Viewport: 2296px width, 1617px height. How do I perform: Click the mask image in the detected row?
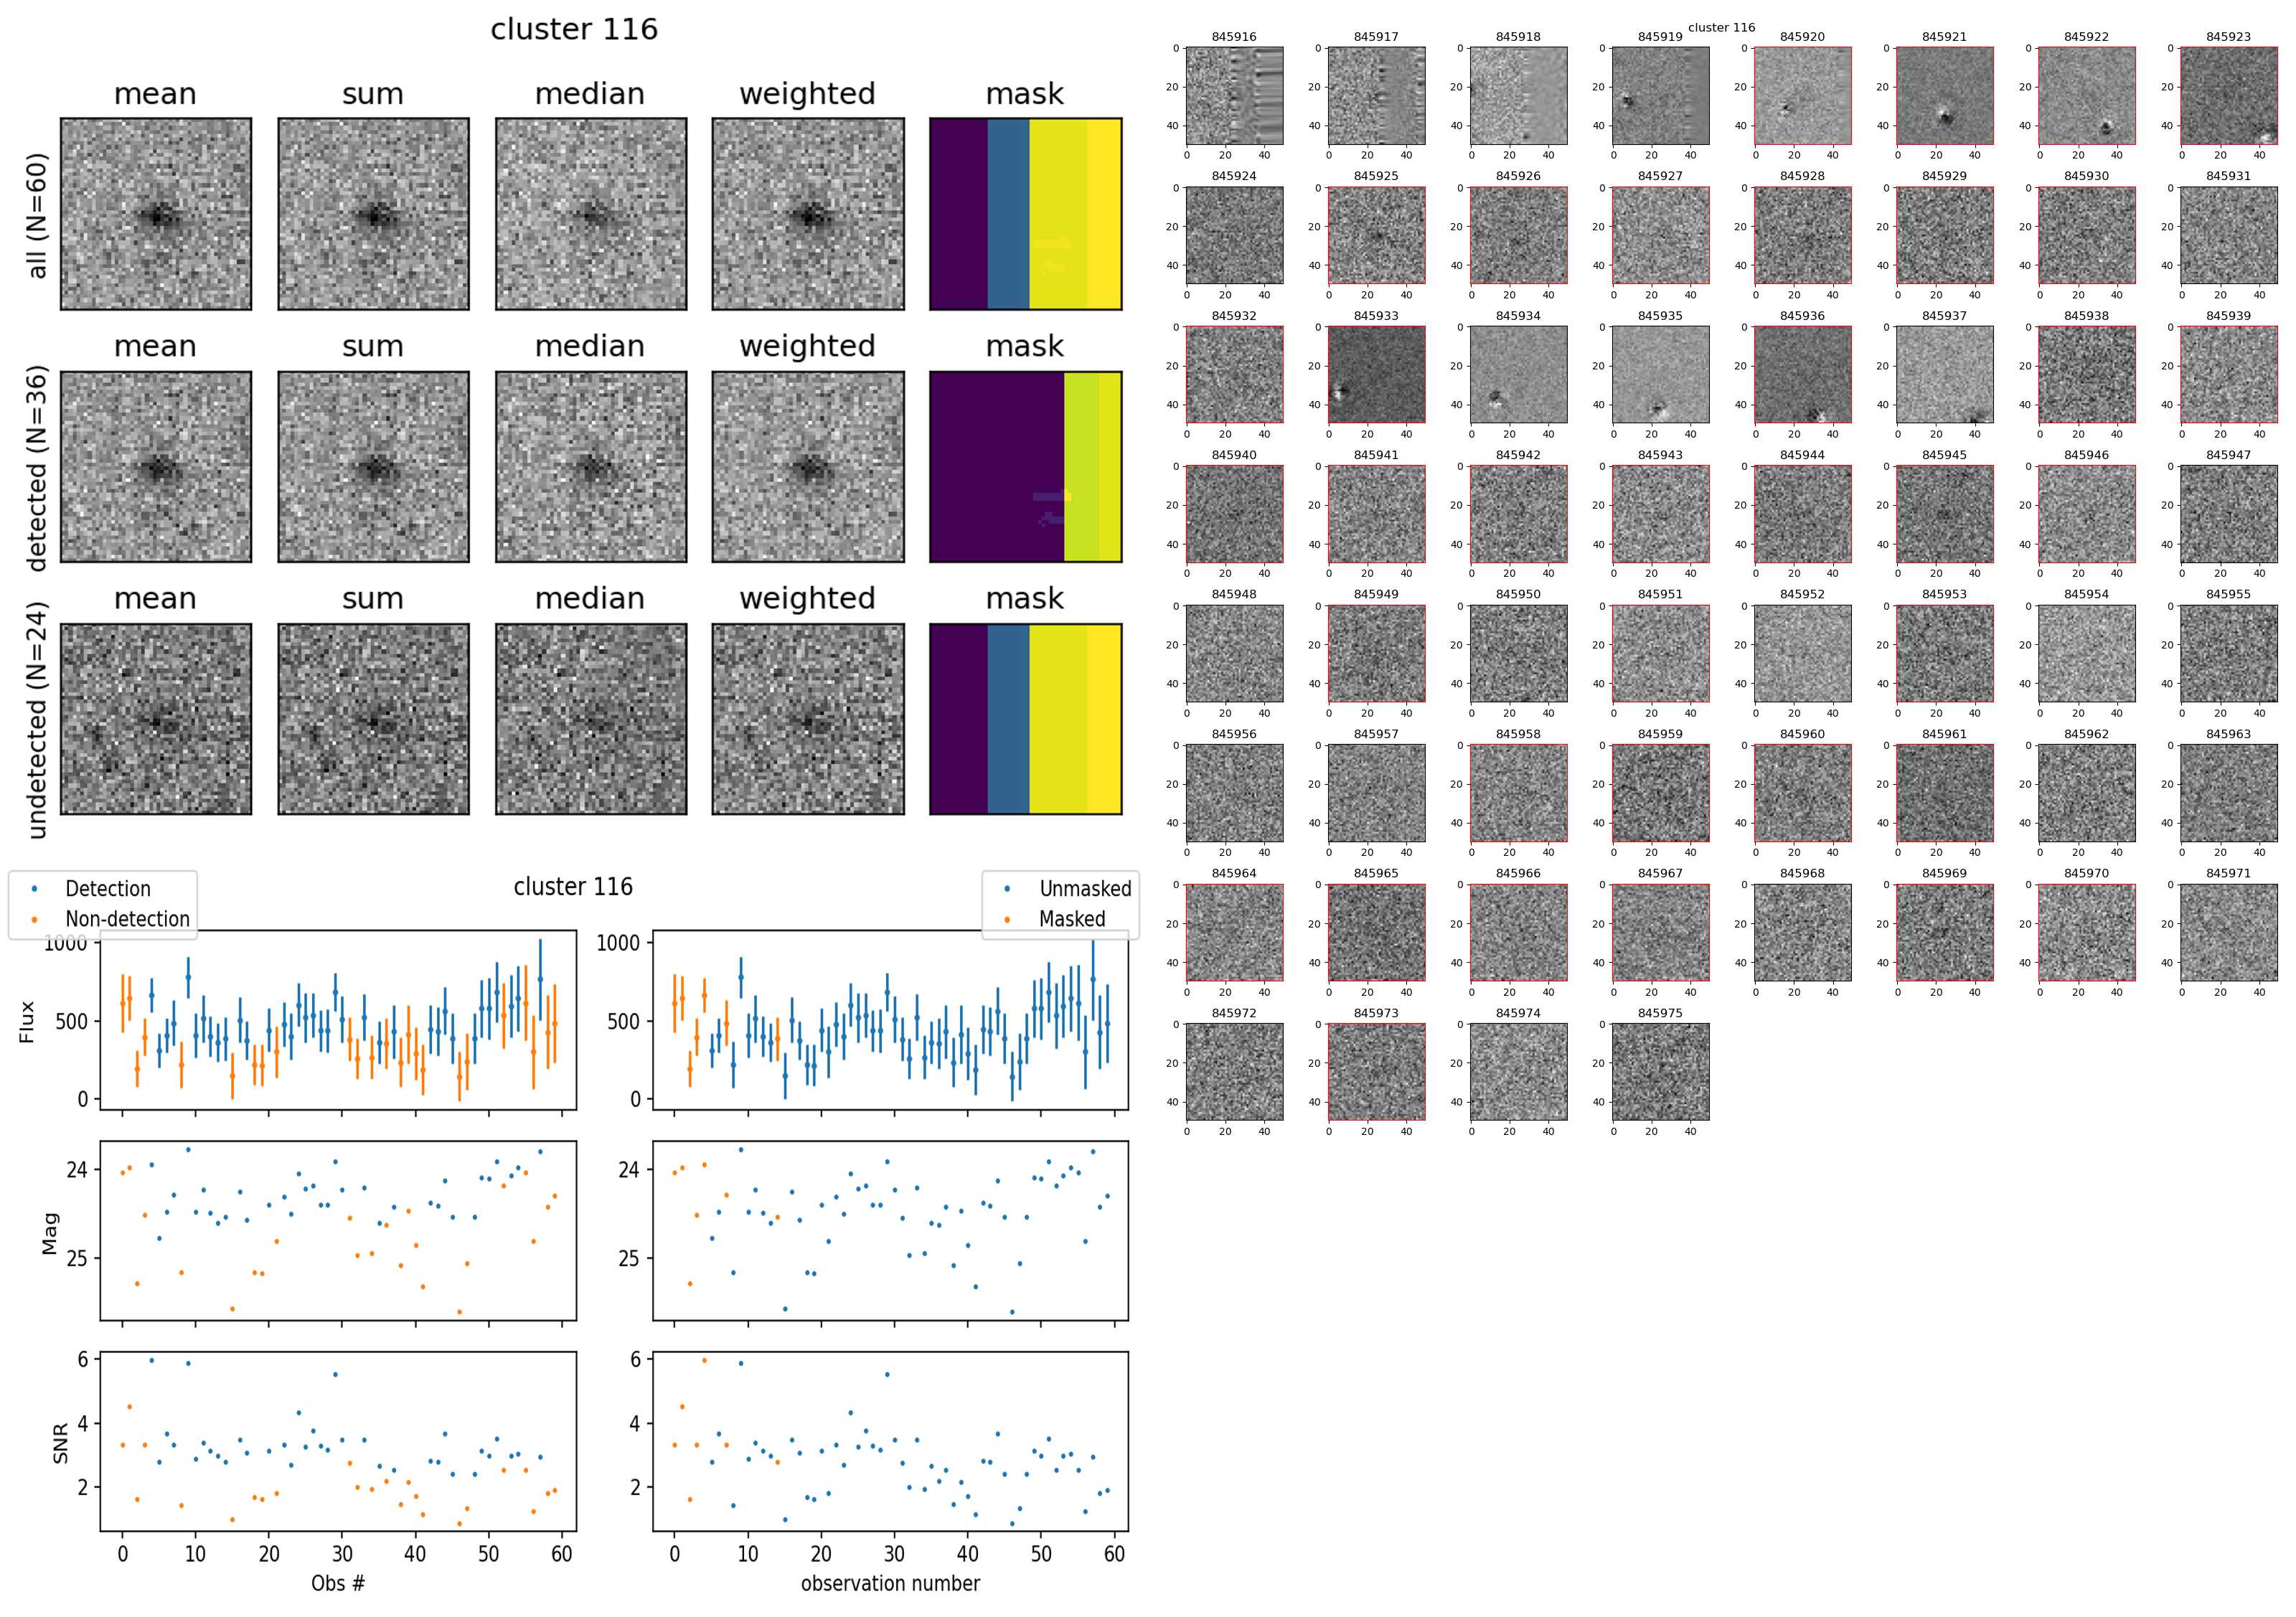[x=1026, y=467]
